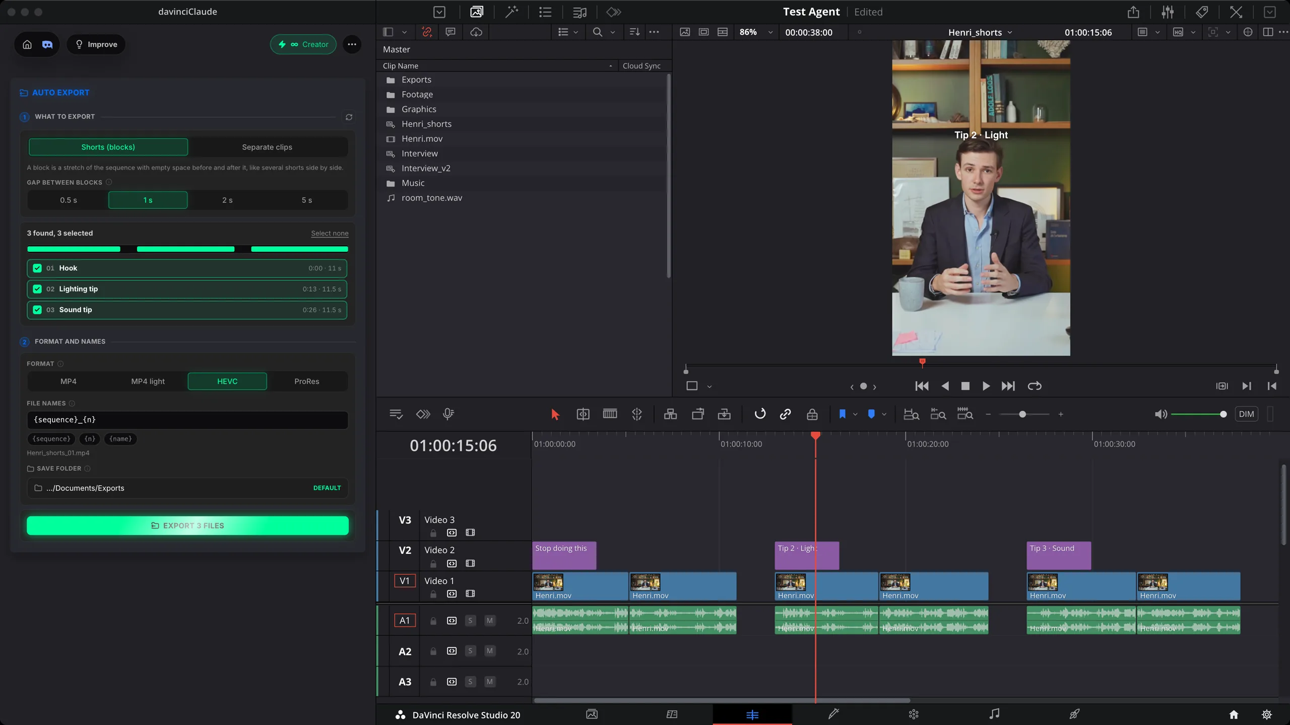Toggle the Linked Selection chain icon
The image size is (1290, 725).
tap(785, 414)
